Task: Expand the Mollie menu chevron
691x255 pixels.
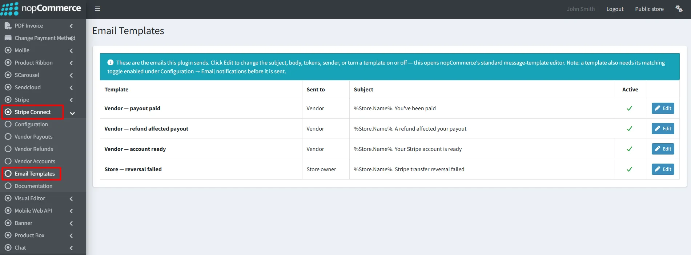Action: click(x=71, y=51)
